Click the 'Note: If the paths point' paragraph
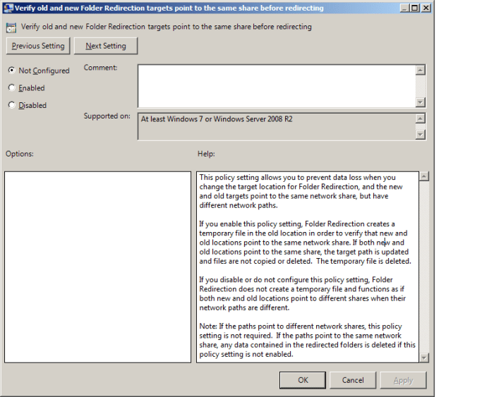 (x=307, y=340)
